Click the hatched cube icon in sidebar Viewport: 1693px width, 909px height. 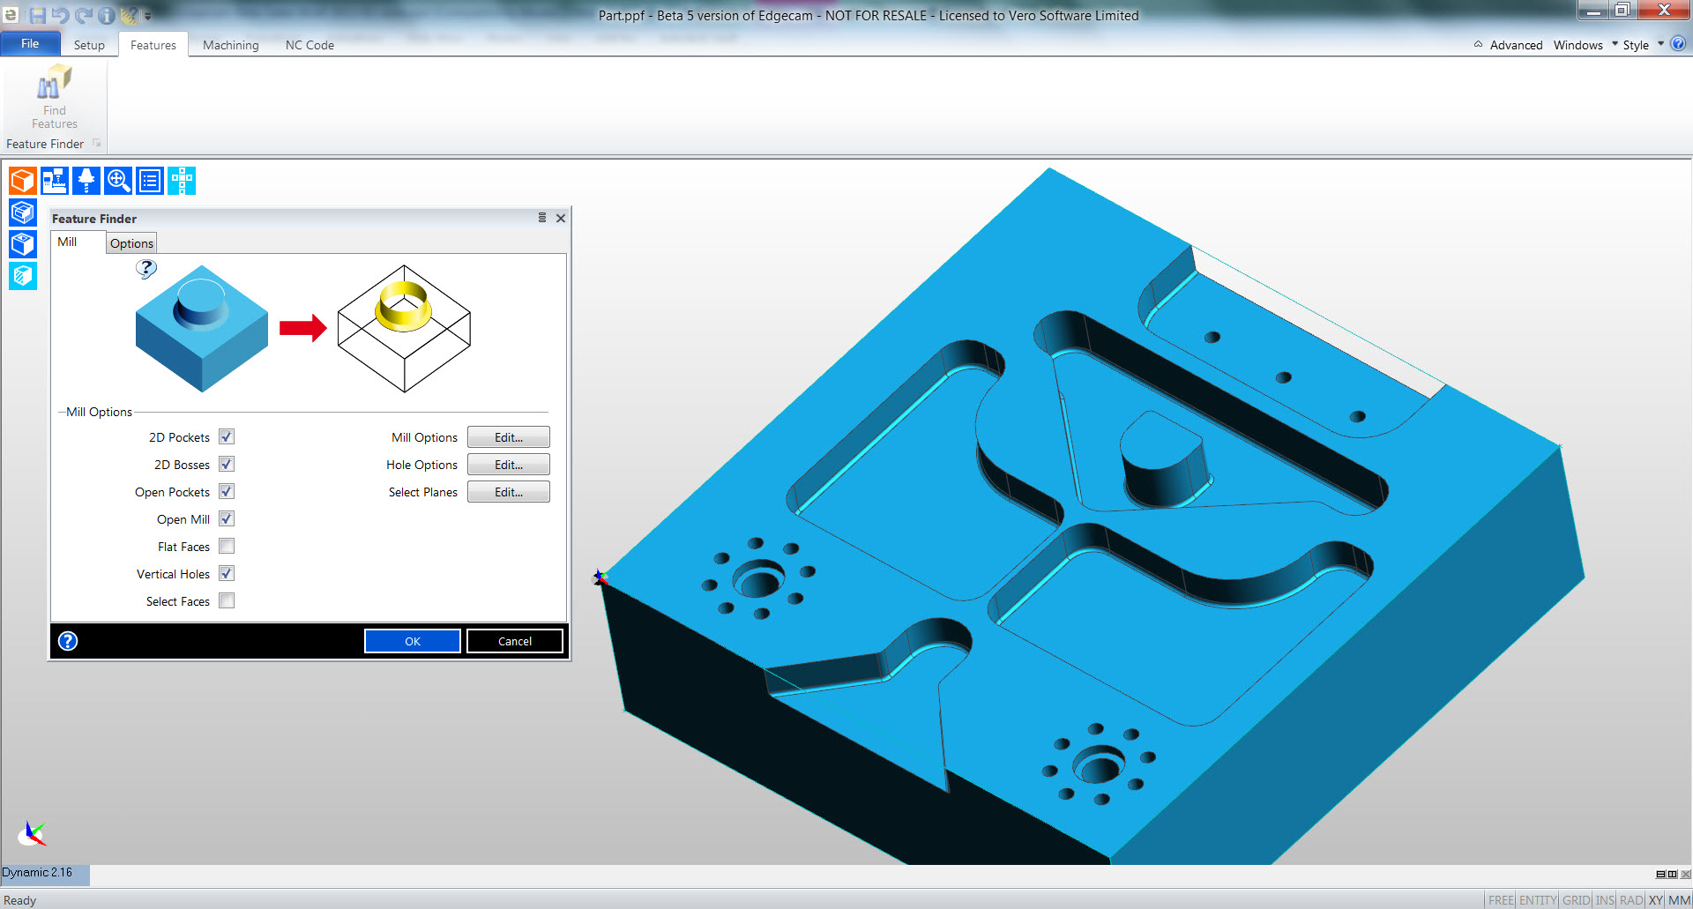pos(22,276)
